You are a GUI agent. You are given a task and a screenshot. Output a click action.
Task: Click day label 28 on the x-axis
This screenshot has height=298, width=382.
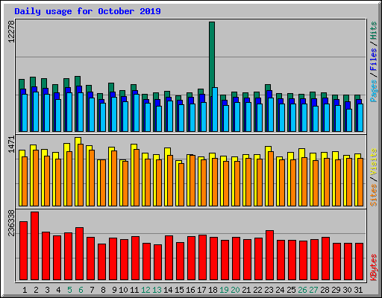click(325, 290)
